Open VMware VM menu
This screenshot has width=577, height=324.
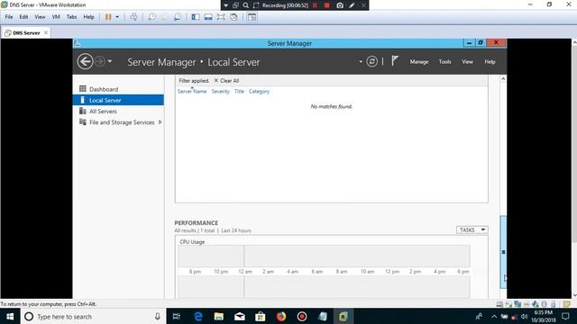point(56,17)
